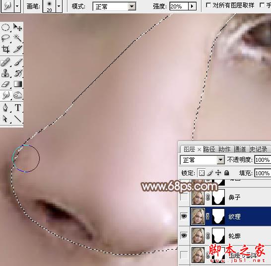
Task: Select the 纹理 layer mask thumbnail
Action: [x=218, y=216]
